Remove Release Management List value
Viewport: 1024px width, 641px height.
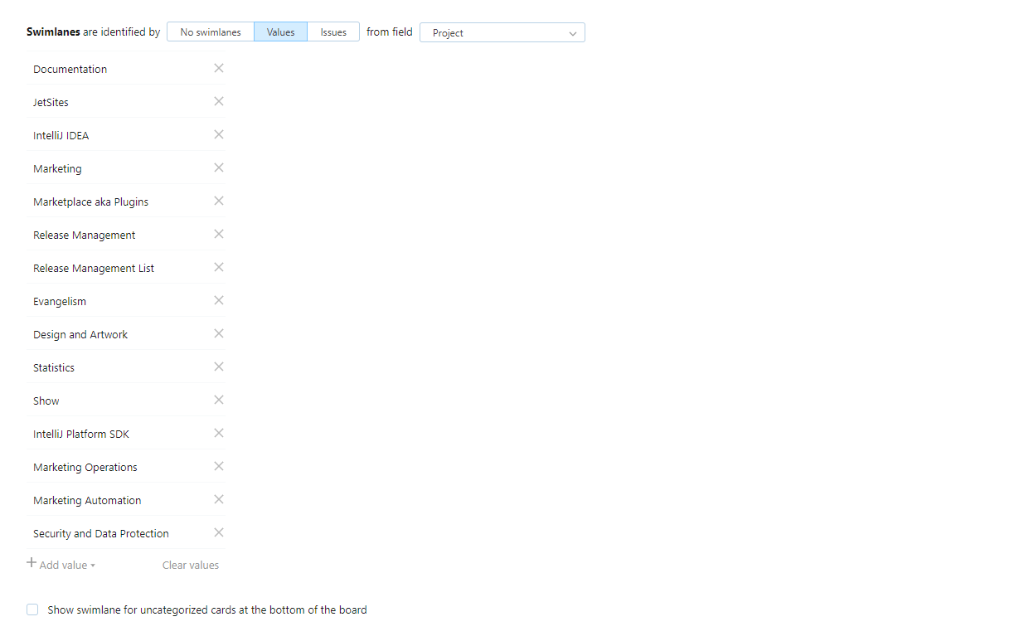point(219,267)
